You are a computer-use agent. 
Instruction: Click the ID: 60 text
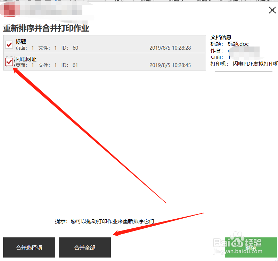(70, 48)
